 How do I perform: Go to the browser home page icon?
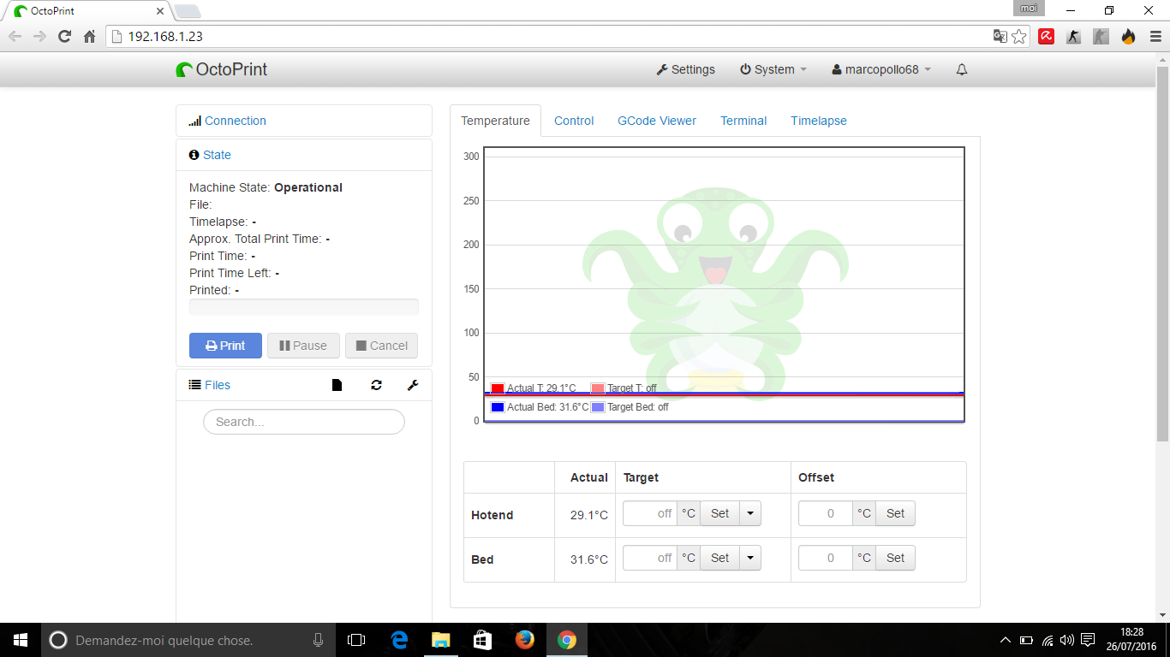[x=89, y=36]
